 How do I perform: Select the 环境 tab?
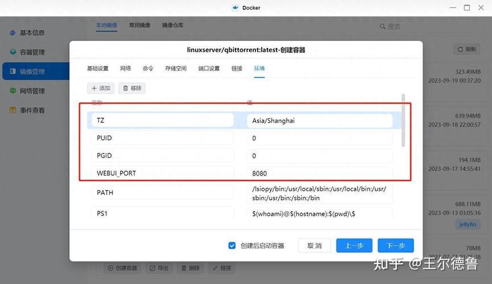259,68
